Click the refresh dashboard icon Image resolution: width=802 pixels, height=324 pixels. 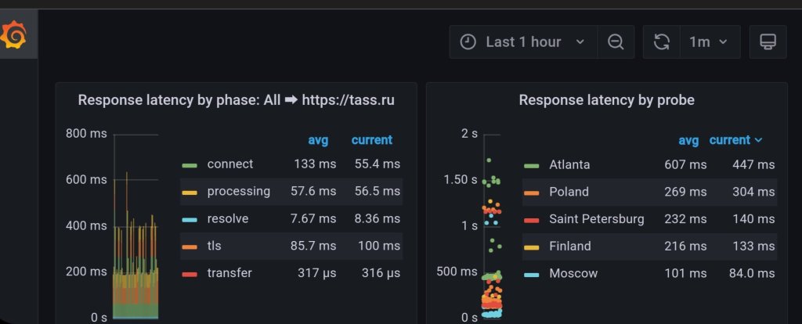tap(662, 42)
